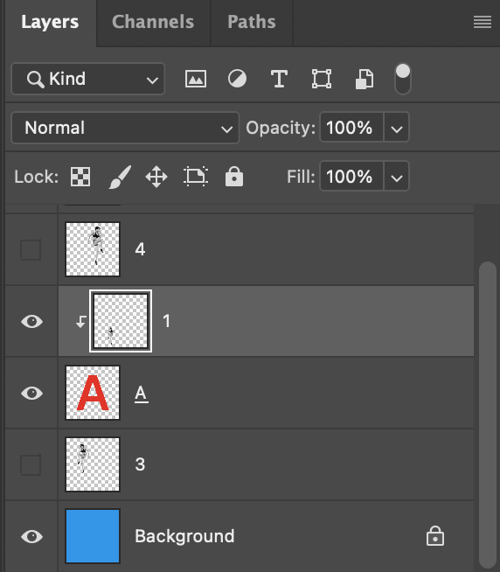Switch to the Channels tab
The height and width of the screenshot is (572, 500).
[153, 22]
